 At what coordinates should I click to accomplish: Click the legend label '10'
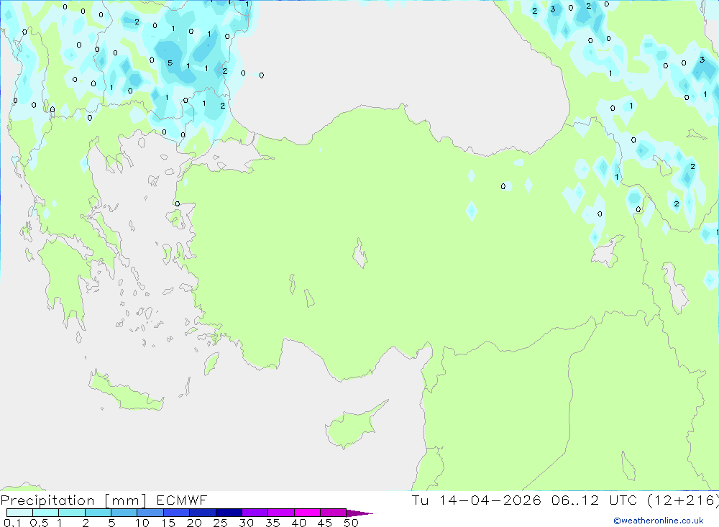(x=142, y=523)
